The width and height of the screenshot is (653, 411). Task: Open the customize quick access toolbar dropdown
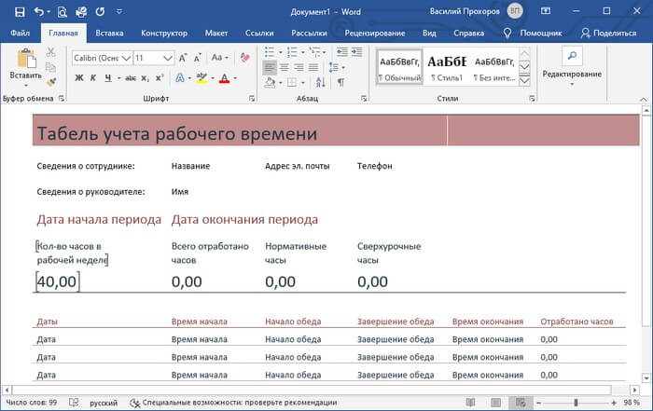tap(119, 11)
